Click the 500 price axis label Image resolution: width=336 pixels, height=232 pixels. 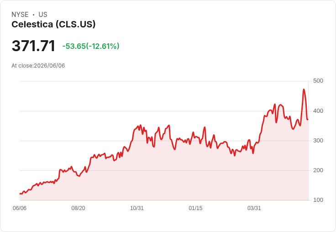pyautogui.click(x=318, y=81)
